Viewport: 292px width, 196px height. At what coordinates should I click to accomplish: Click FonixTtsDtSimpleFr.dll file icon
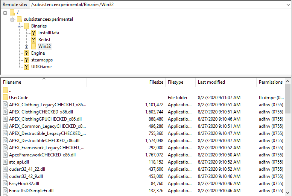pyautogui.click(x=5, y=191)
